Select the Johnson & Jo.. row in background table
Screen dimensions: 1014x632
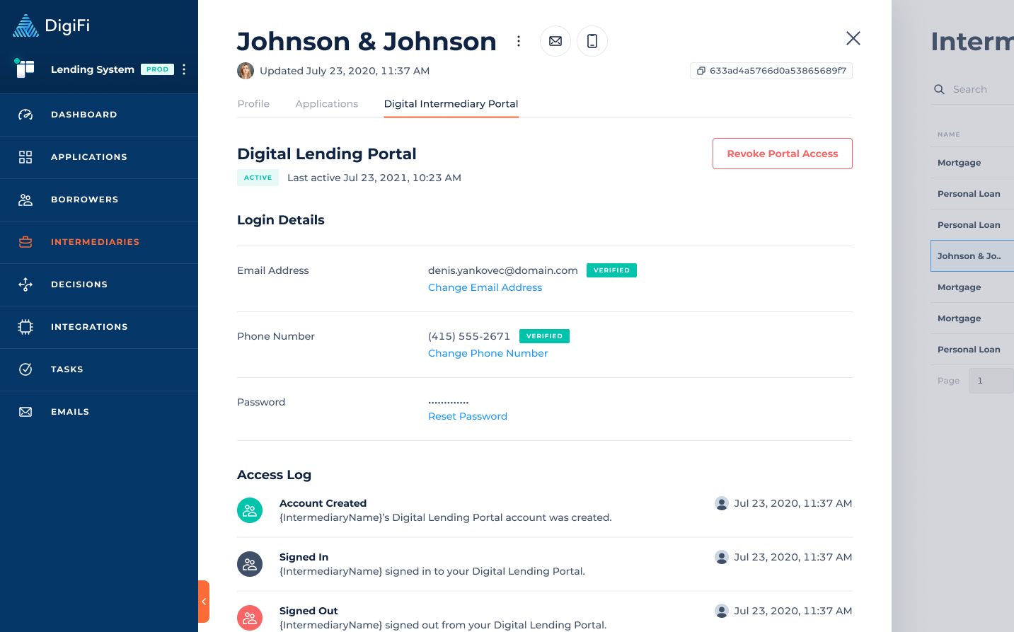(972, 256)
